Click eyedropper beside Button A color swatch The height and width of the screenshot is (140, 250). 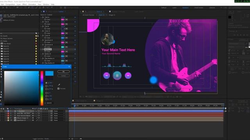pyautogui.click(x=66, y=52)
